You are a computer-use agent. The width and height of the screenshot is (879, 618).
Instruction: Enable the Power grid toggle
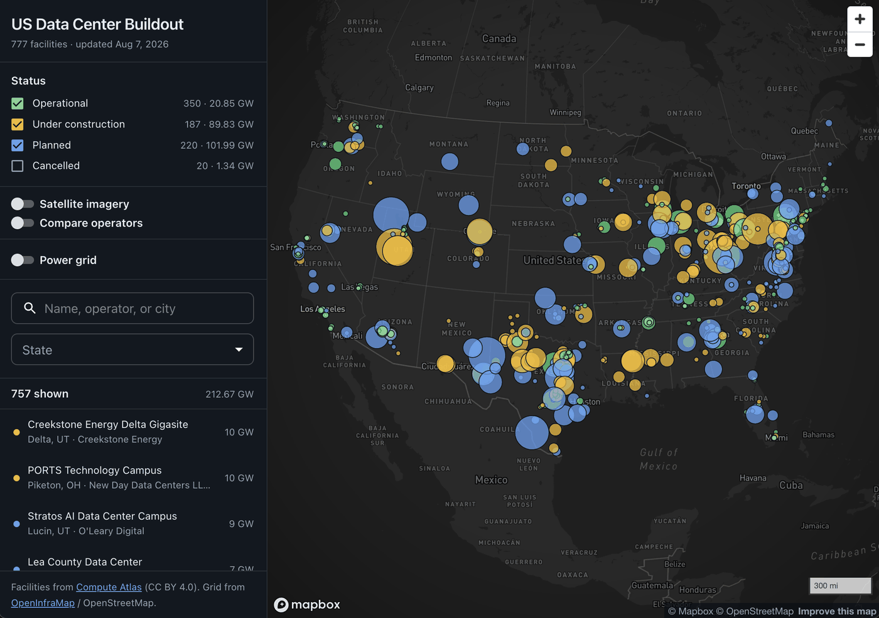click(23, 260)
